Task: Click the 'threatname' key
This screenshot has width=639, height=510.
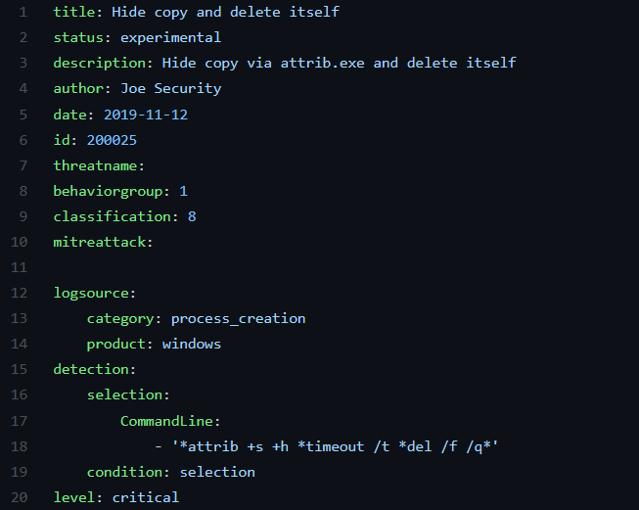Action: 98,165
